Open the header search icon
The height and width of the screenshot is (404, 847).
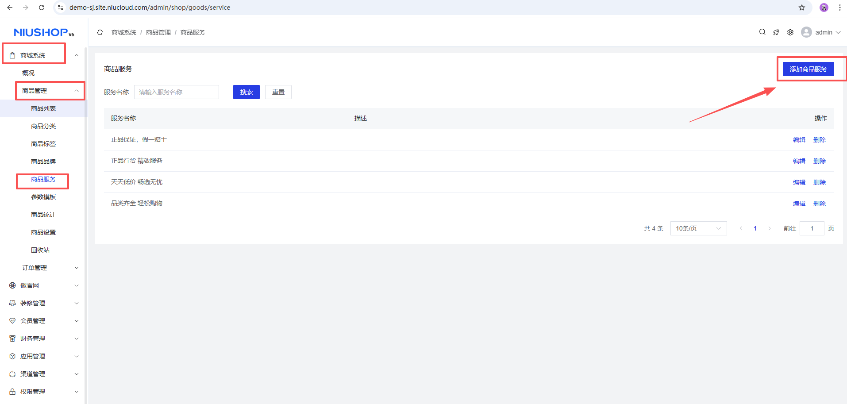(x=762, y=32)
